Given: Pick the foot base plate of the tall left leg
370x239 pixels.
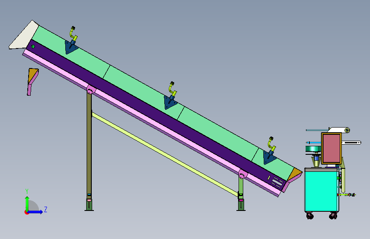Looking at the screenshot, I should coord(89,210).
